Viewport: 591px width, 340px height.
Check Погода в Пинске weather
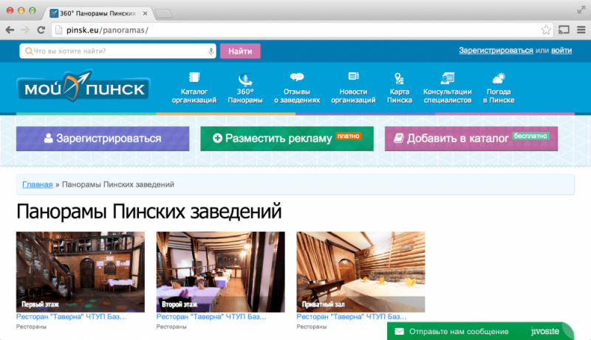[x=499, y=89]
